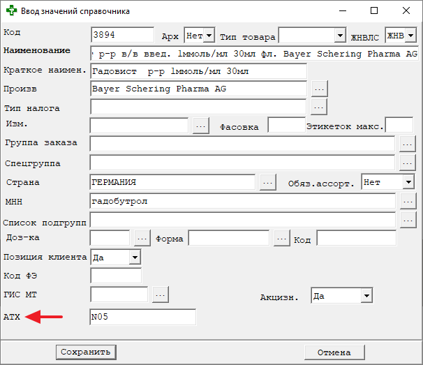
Task: Click the ellipsis button beside Изм. field
Action: pyautogui.click(x=201, y=126)
